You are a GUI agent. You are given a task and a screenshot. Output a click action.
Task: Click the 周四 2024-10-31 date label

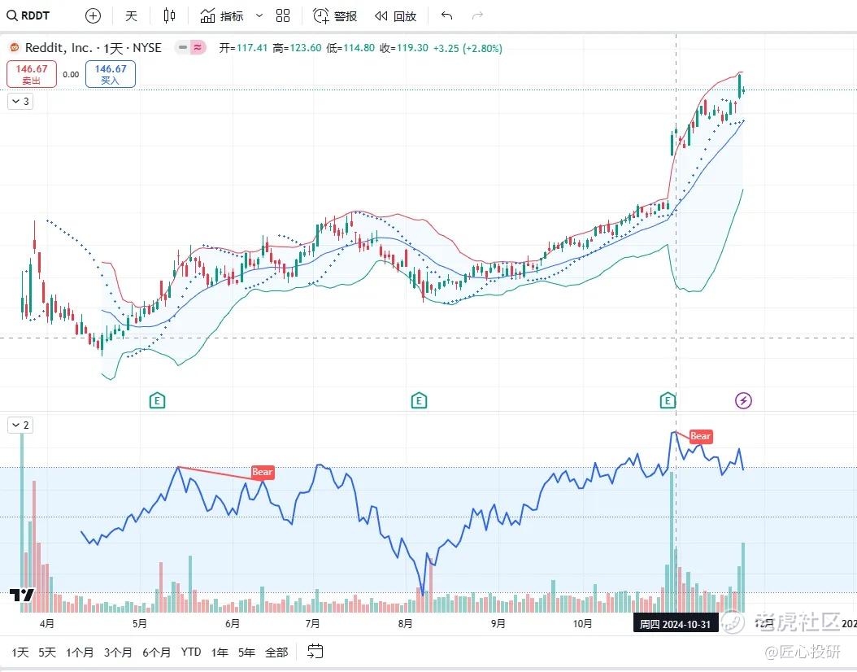(x=675, y=624)
